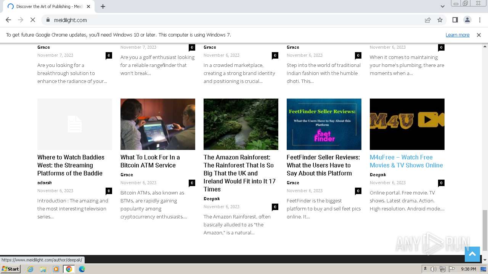View author Deepak under M4uFree article
488x274 pixels.
tap(378, 175)
